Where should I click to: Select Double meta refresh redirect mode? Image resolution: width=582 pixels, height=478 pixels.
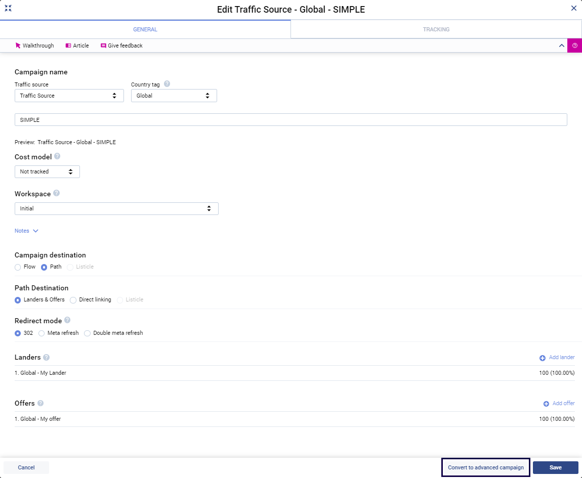[x=88, y=333]
